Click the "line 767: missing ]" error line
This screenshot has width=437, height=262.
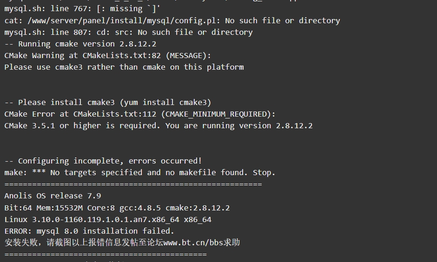(x=82, y=9)
